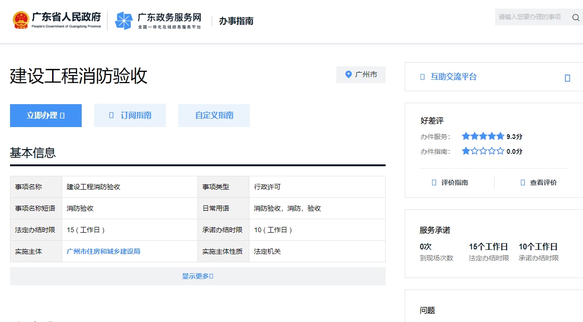Click the 立即办理 button
Viewport: 583px width, 322px height.
pyautogui.click(x=46, y=115)
